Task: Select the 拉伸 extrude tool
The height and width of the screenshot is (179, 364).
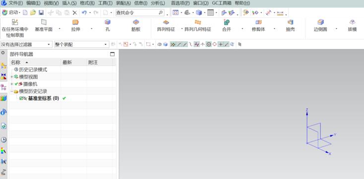Action: pos(76,26)
